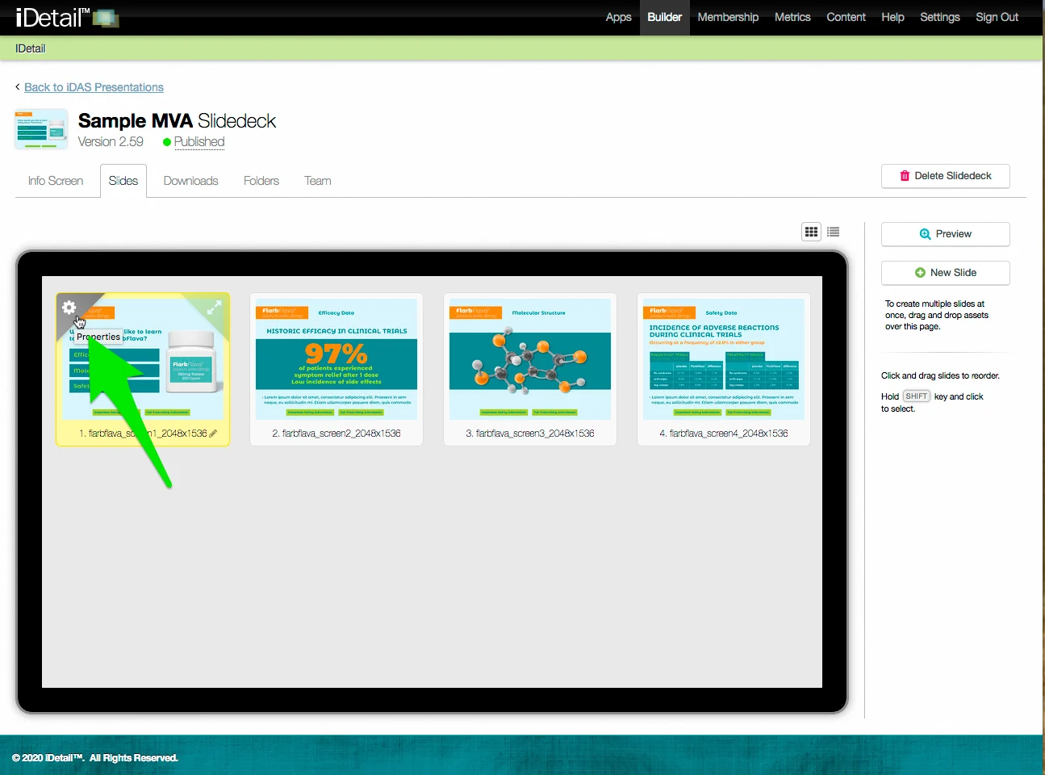Select slide 2 Efficacy Data thumbnail
Image resolution: width=1045 pixels, height=775 pixels.
(x=336, y=359)
